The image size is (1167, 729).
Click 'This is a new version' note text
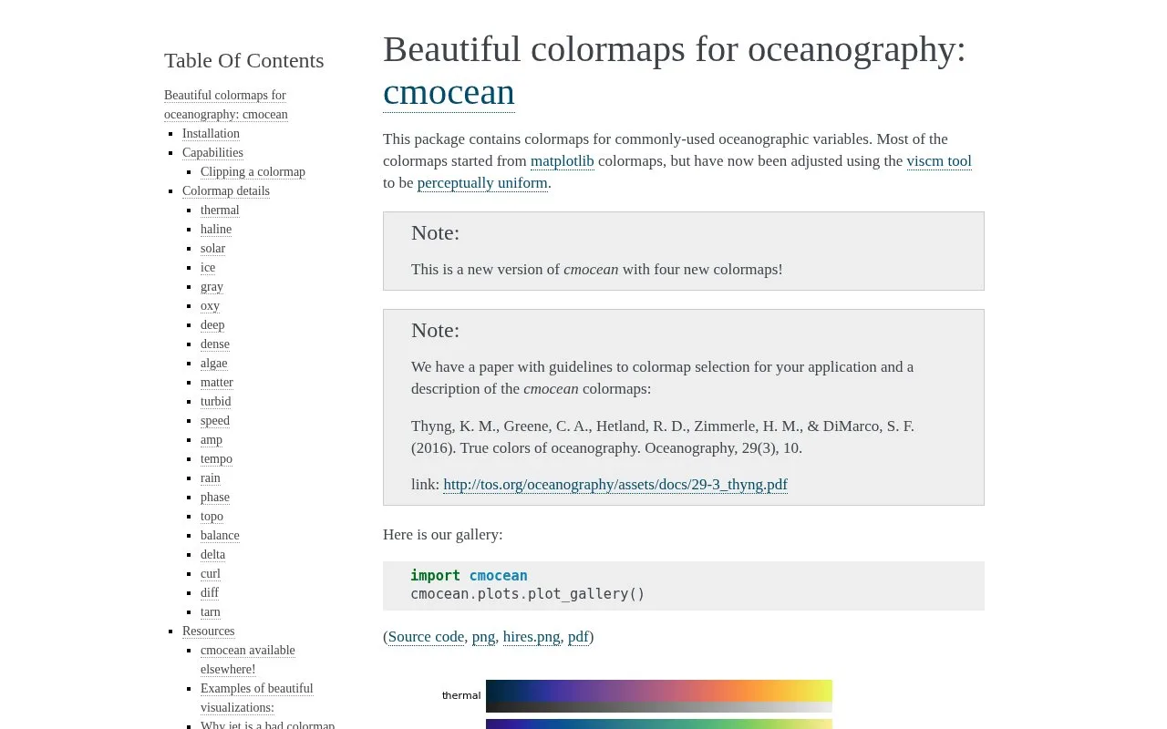click(x=597, y=270)
